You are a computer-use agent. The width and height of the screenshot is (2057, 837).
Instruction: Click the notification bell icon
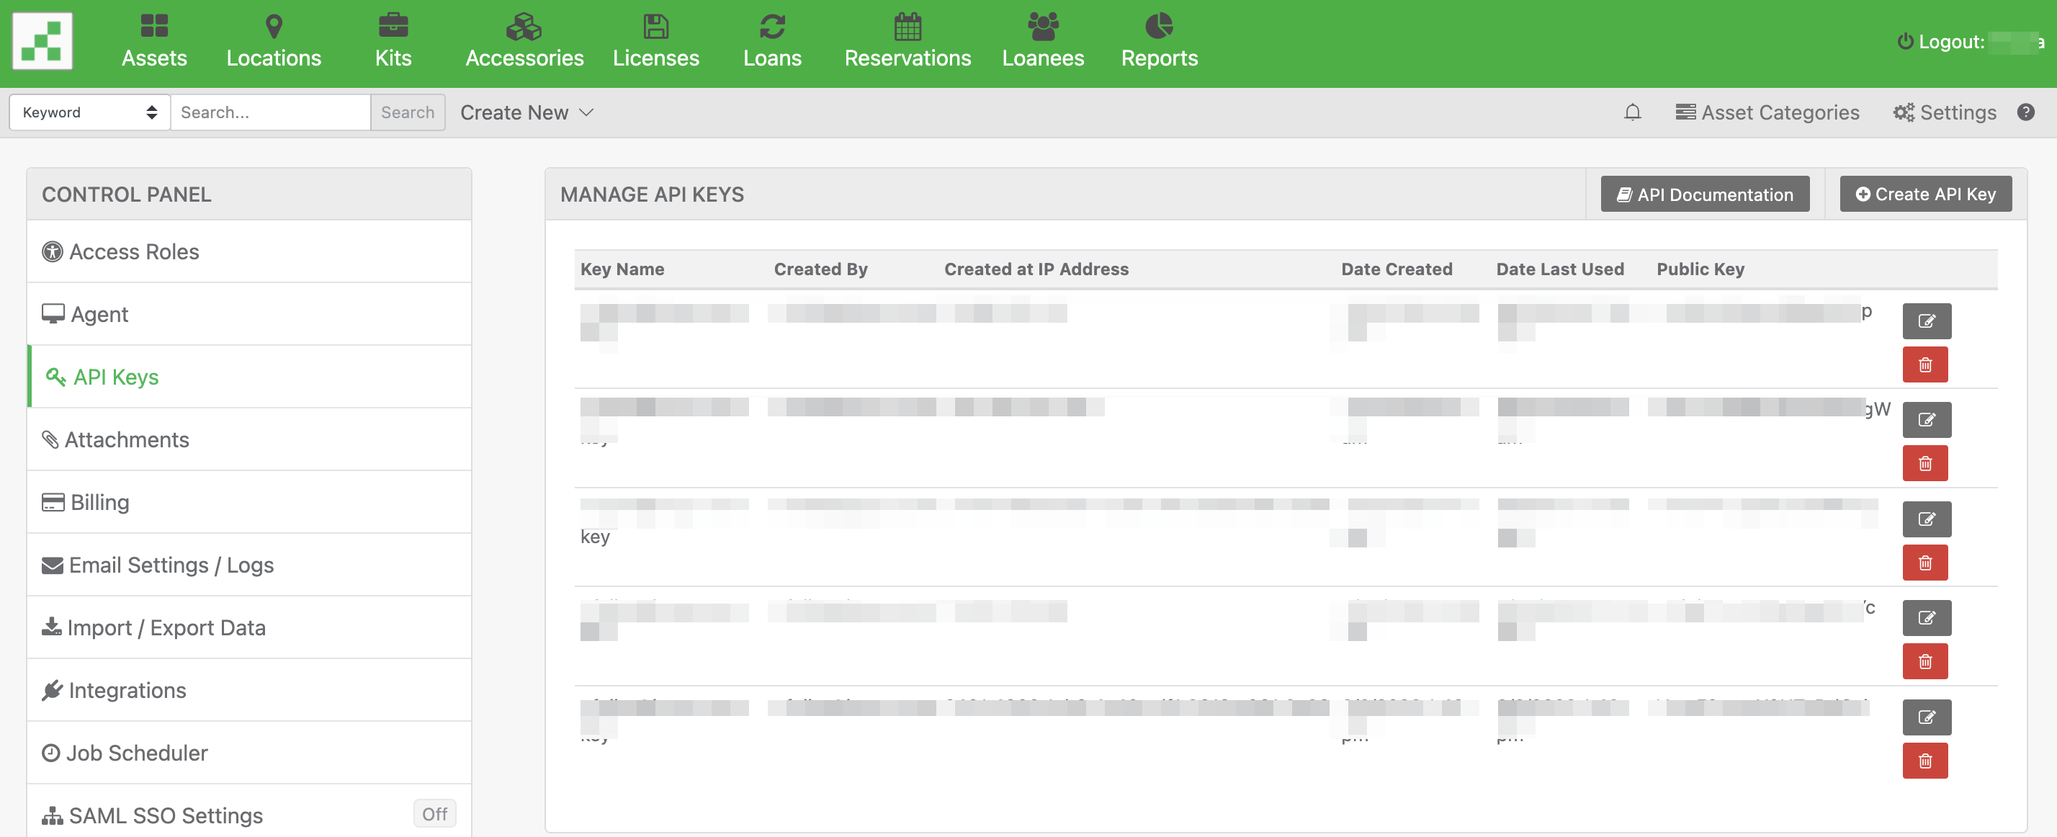coord(1632,112)
